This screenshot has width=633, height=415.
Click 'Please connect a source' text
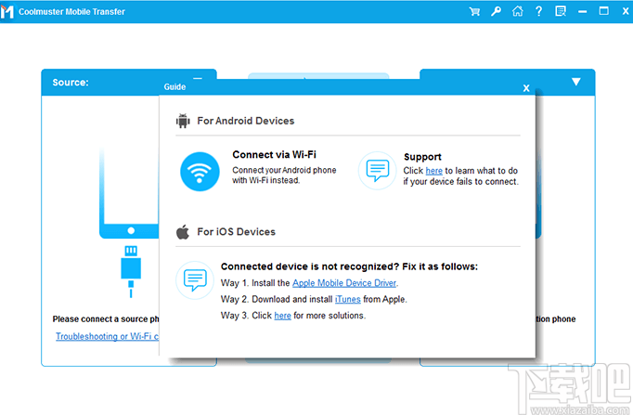coord(106,319)
